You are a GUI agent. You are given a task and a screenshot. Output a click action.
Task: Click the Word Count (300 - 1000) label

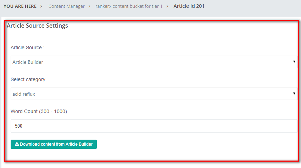[x=39, y=111]
